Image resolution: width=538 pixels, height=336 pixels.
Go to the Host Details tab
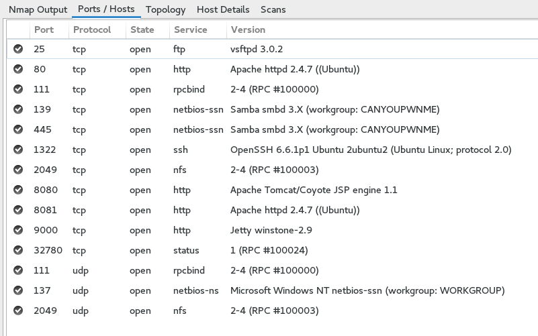click(x=223, y=9)
